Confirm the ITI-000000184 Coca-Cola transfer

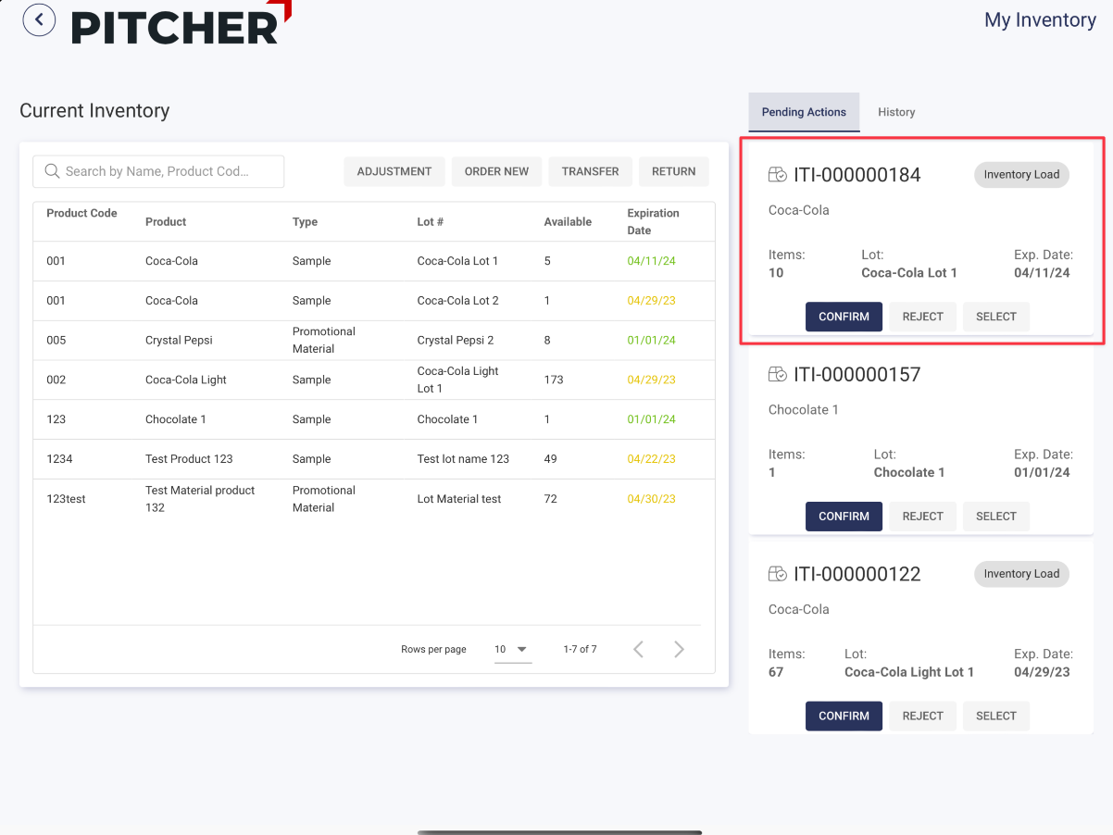[x=844, y=317]
